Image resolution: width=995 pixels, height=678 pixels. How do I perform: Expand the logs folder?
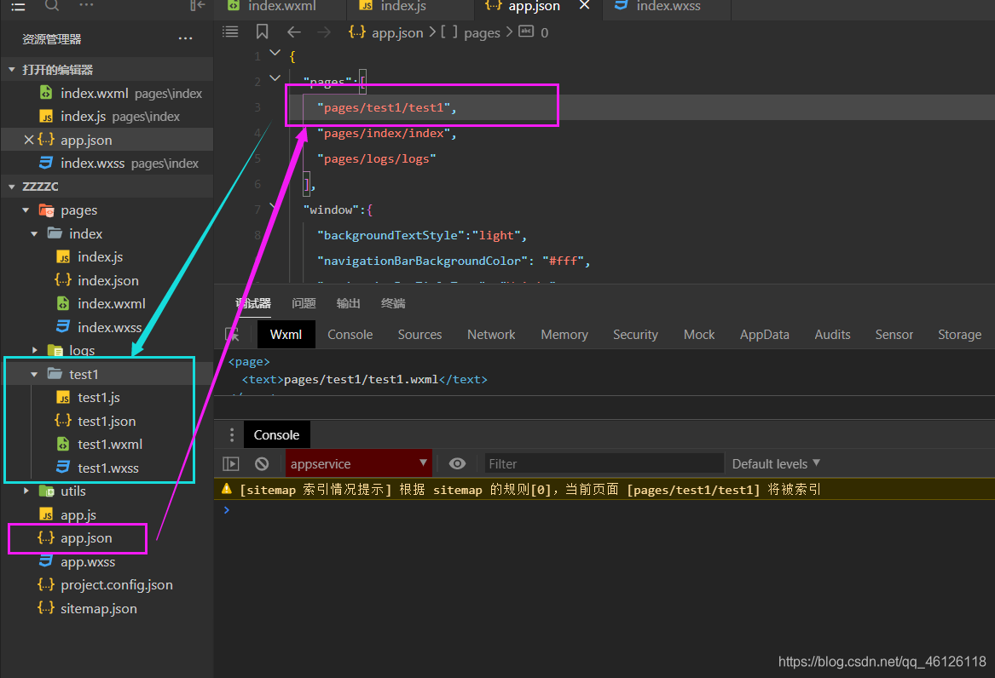coord(34,350)
